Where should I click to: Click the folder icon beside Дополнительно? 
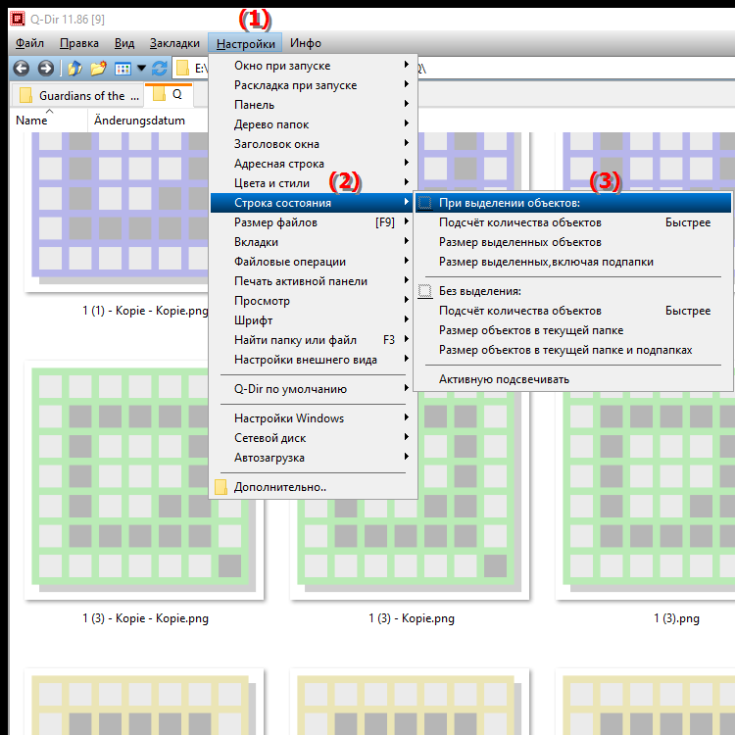click(x=220, y=487)
